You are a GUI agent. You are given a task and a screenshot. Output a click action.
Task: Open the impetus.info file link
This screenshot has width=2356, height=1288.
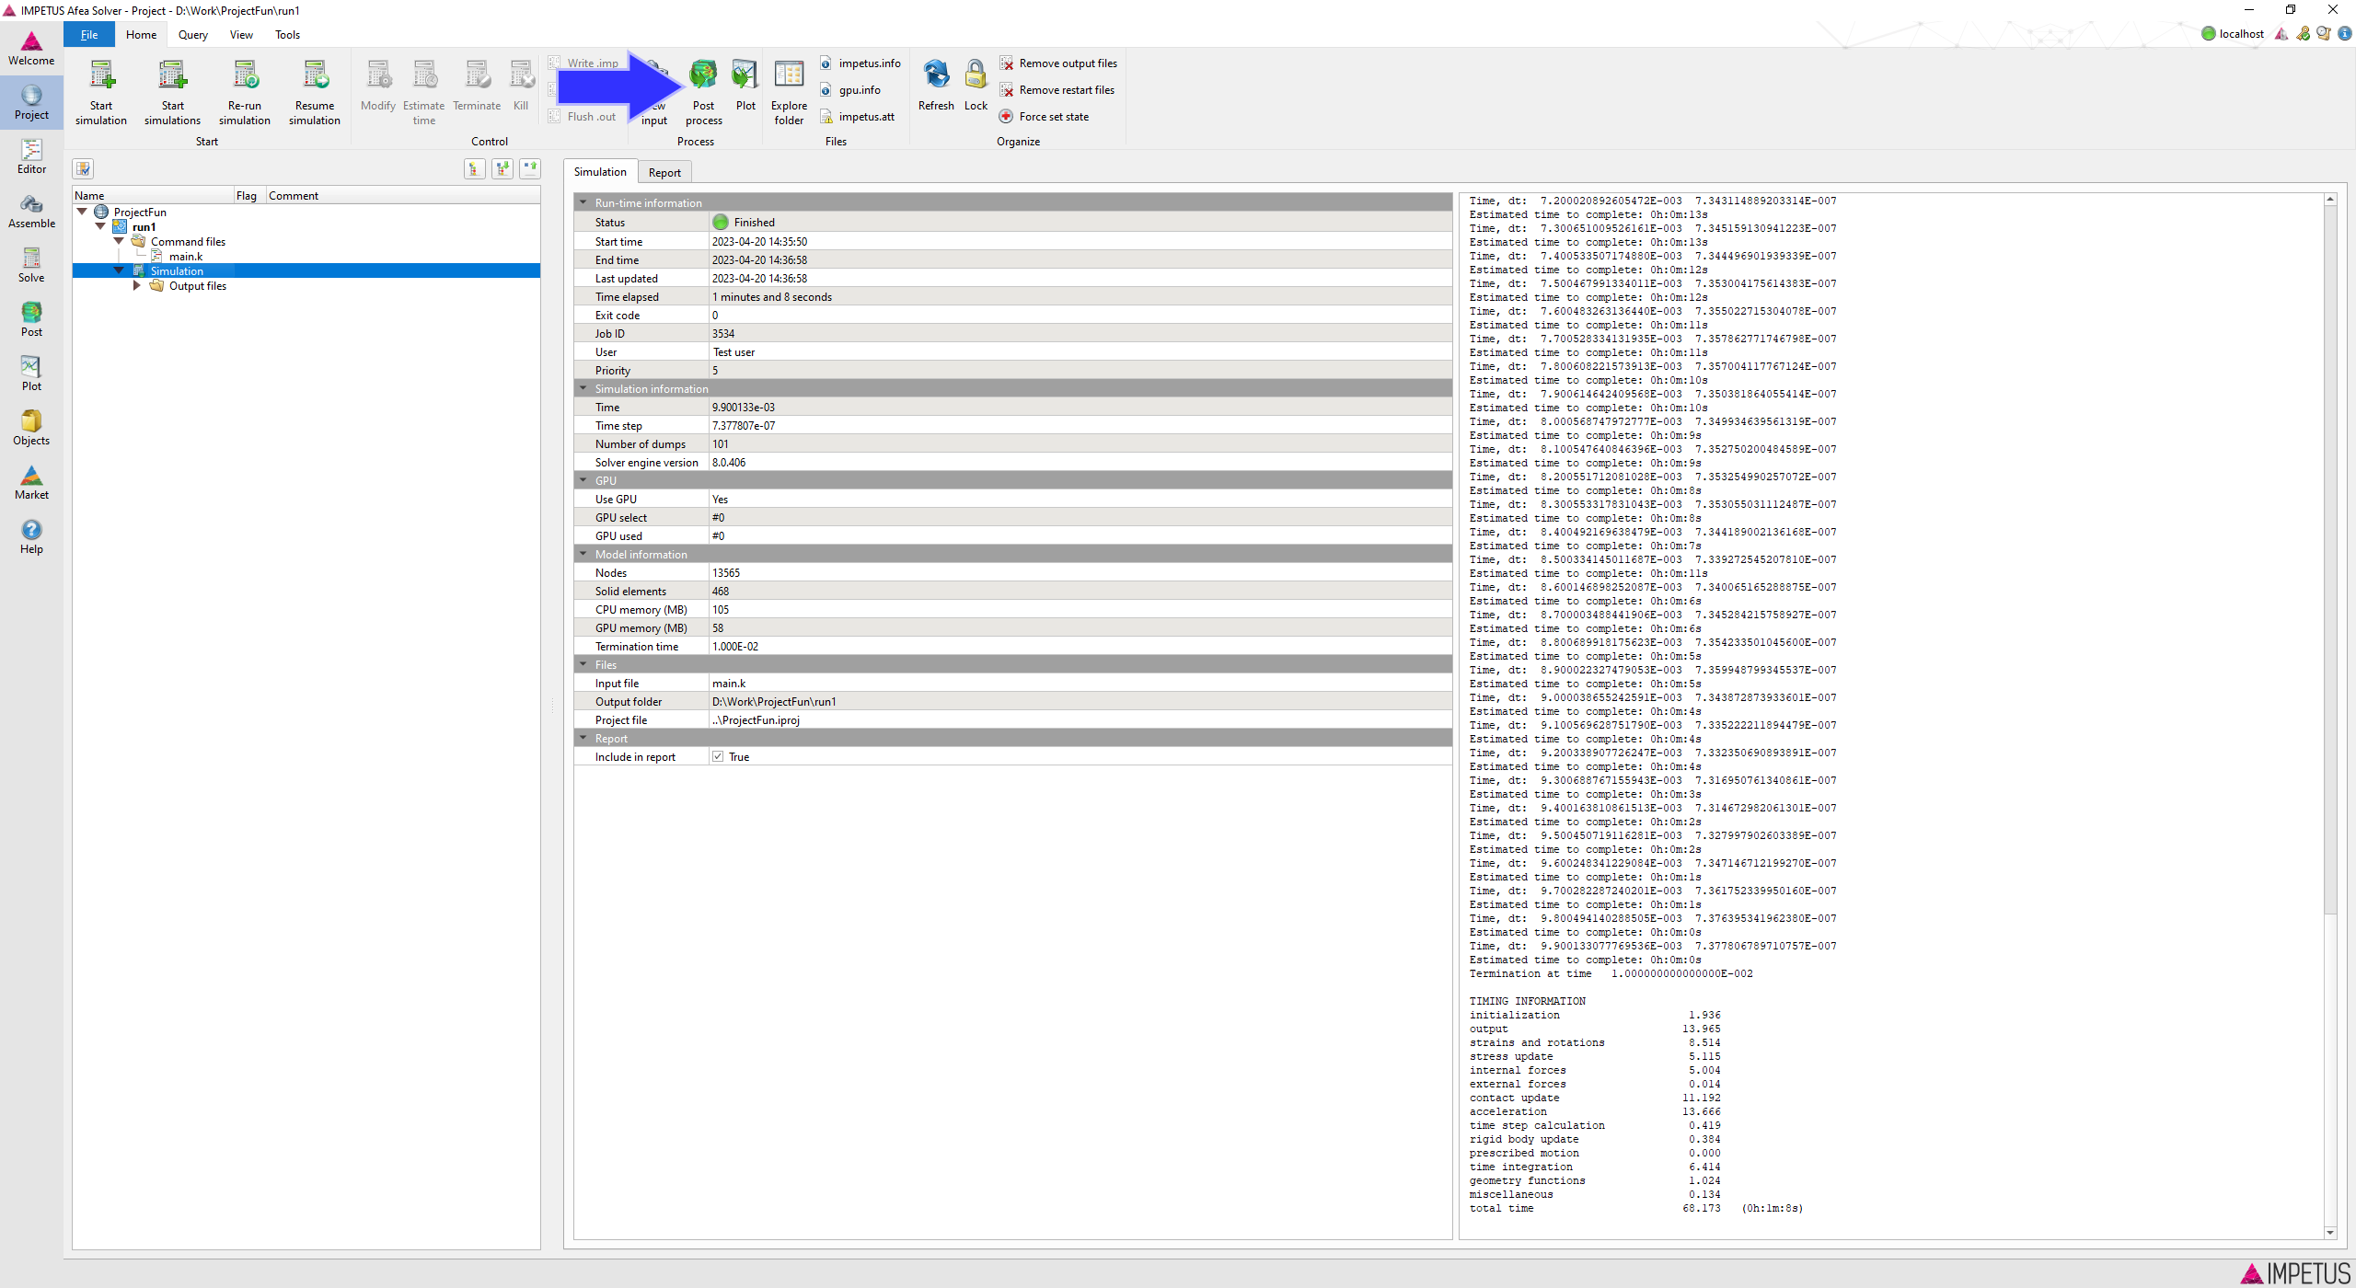click(860, 63)
